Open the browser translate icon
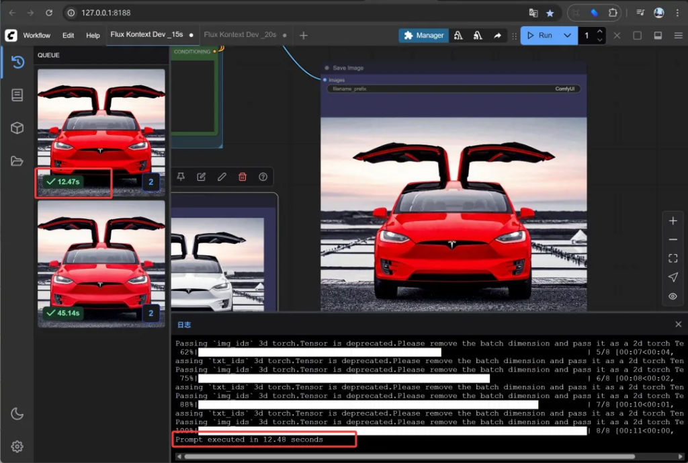688x463 pixels. 533,13
